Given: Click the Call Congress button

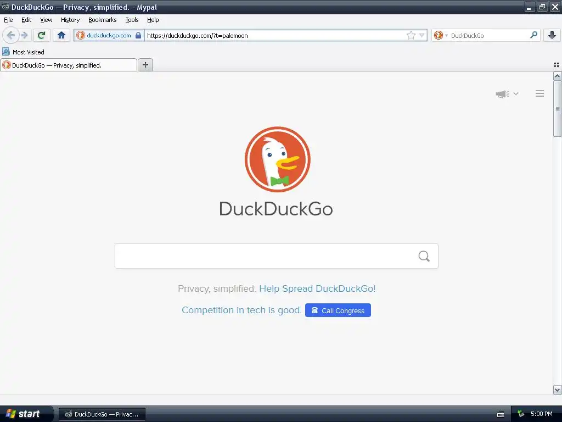Looking at the screenshot, I should (x=338, y=310).
